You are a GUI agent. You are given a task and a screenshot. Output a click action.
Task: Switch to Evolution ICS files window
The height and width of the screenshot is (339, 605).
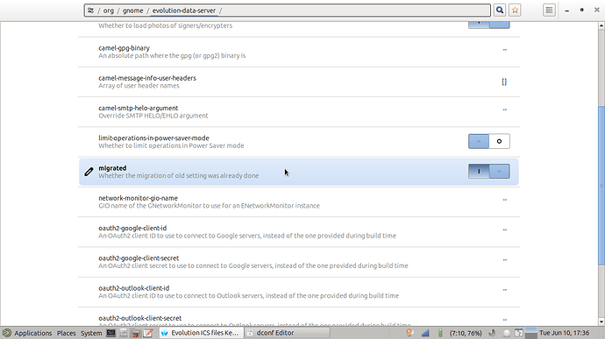[x=201, y=333]
